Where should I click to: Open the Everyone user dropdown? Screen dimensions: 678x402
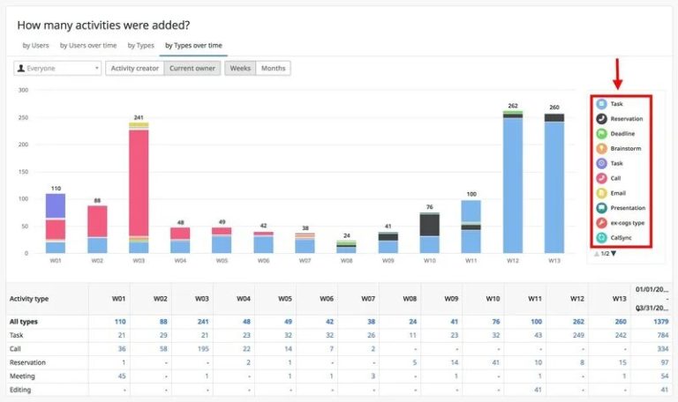coord(58,68)
